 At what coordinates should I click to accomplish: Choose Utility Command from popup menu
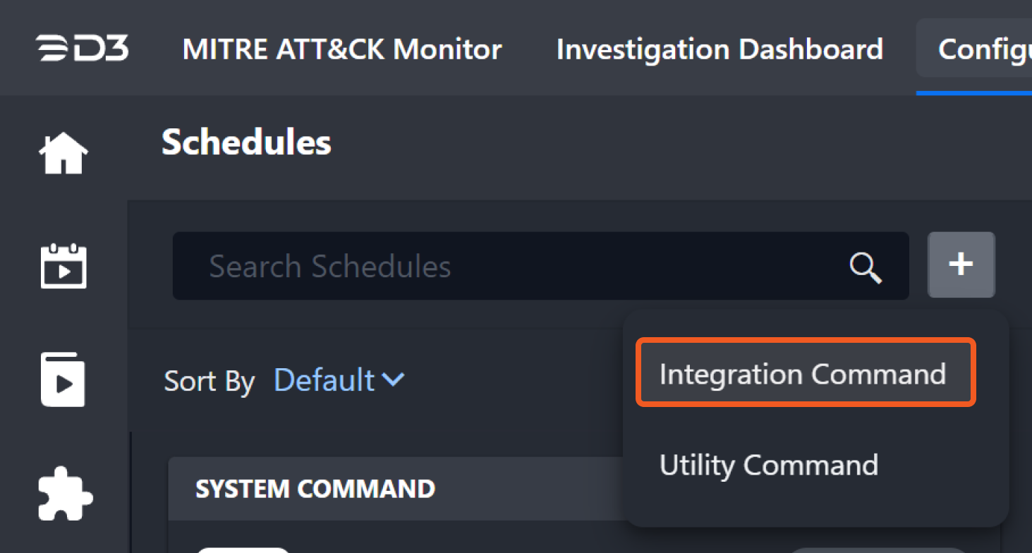click(x=768, y=465)
